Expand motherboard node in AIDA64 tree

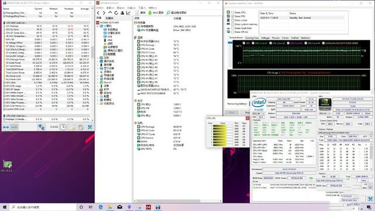[x=98, y=57]
